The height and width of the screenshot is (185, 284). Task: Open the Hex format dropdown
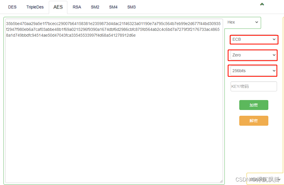coord(242,22)
